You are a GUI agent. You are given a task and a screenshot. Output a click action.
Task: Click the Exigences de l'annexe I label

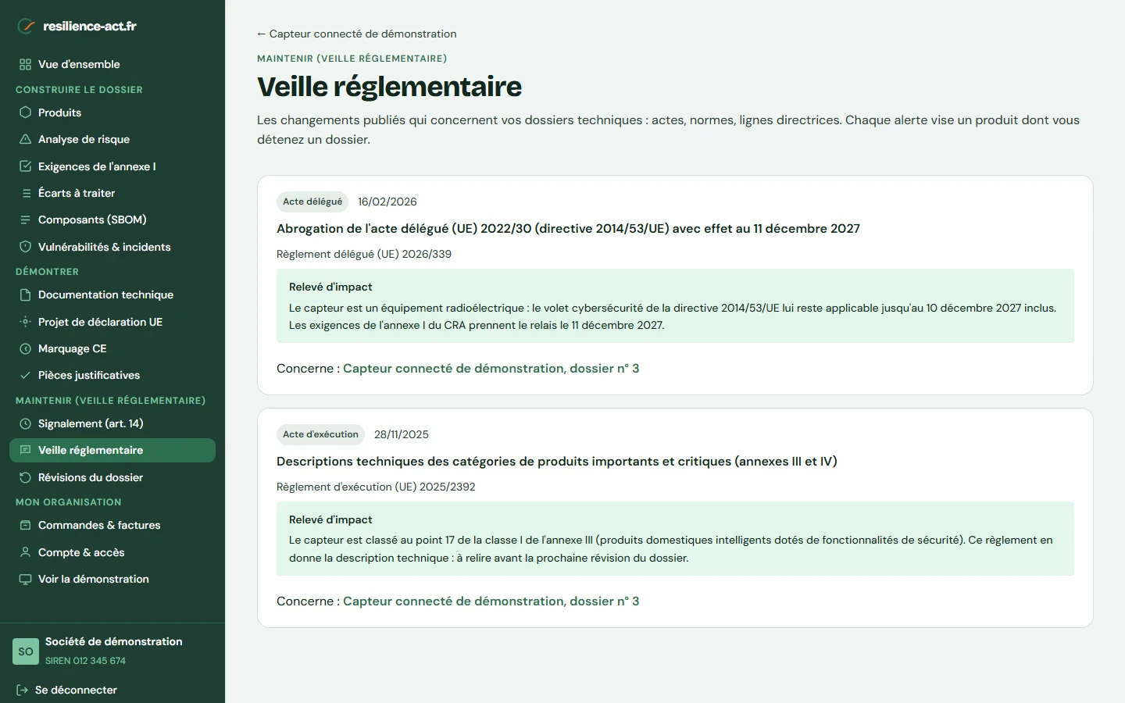coord(97,166)
